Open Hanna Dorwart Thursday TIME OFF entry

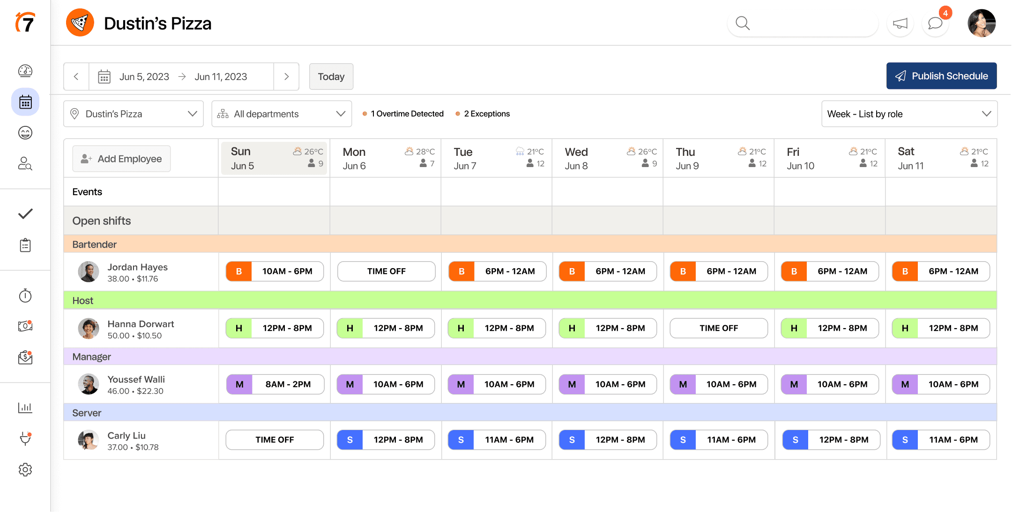coord(719,328)
